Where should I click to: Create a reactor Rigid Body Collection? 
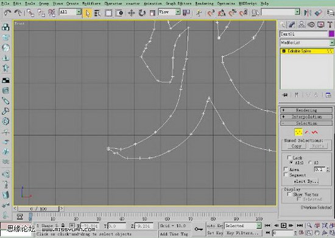click(5, 27)
